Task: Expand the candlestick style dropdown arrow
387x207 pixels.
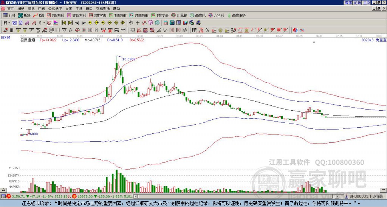Action: (44, 23)
